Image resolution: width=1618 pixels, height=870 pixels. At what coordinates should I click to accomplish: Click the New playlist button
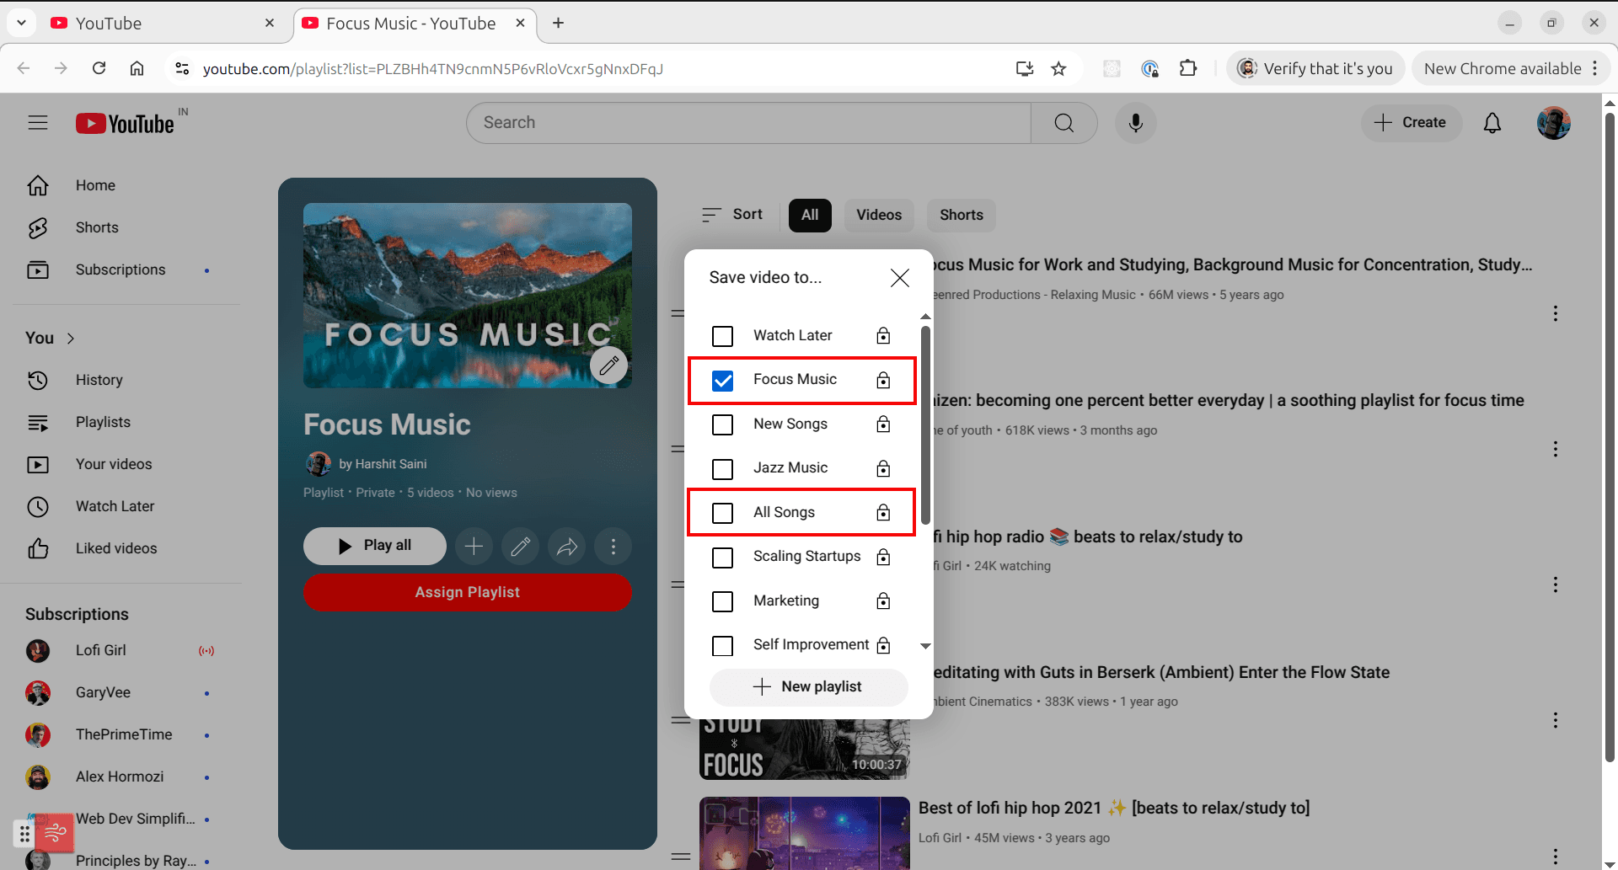click(x=808, y=686)
